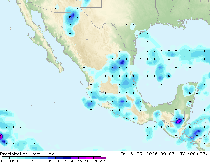Click the (00+03) forecast offset label

(x=197, y=154)
